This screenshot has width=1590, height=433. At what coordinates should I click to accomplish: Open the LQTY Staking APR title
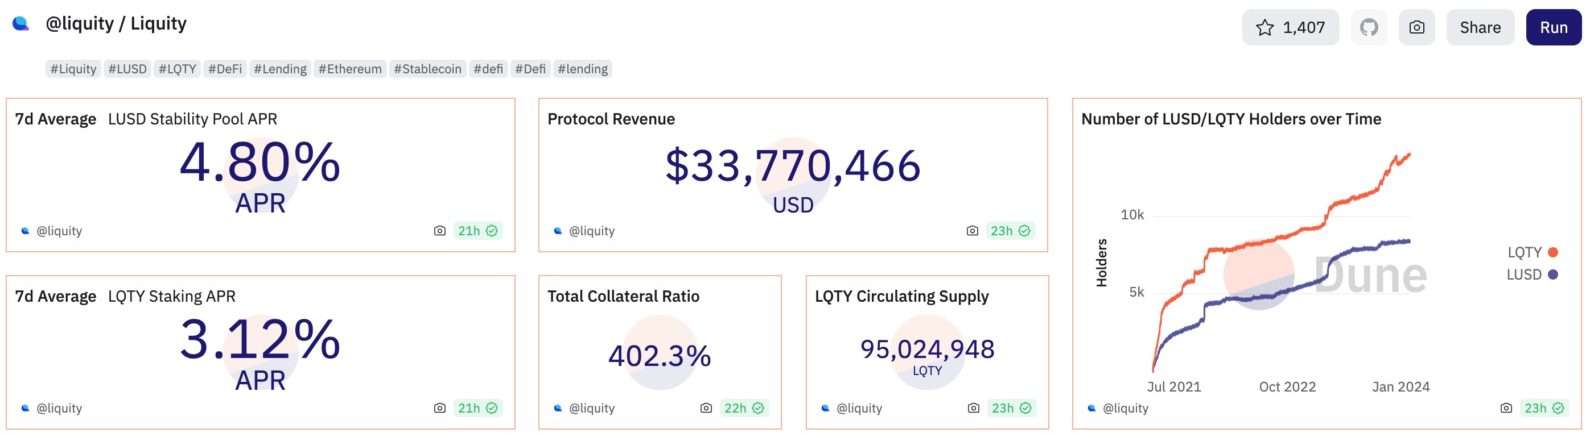click(172, 297)
